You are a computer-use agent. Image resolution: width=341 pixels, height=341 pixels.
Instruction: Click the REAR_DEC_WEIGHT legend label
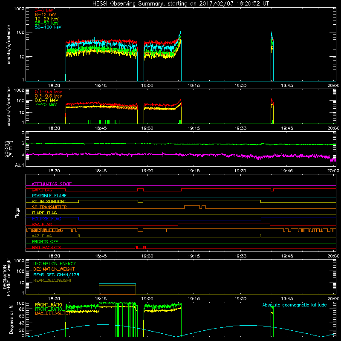(x=52, y=280)
